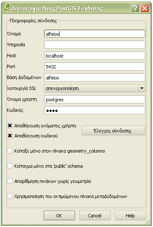Image resolution: width=153 pixels, height=227 pixels.
Task: Open the λειτουργία SSL dropdown
Action: (x=95, y=88)
